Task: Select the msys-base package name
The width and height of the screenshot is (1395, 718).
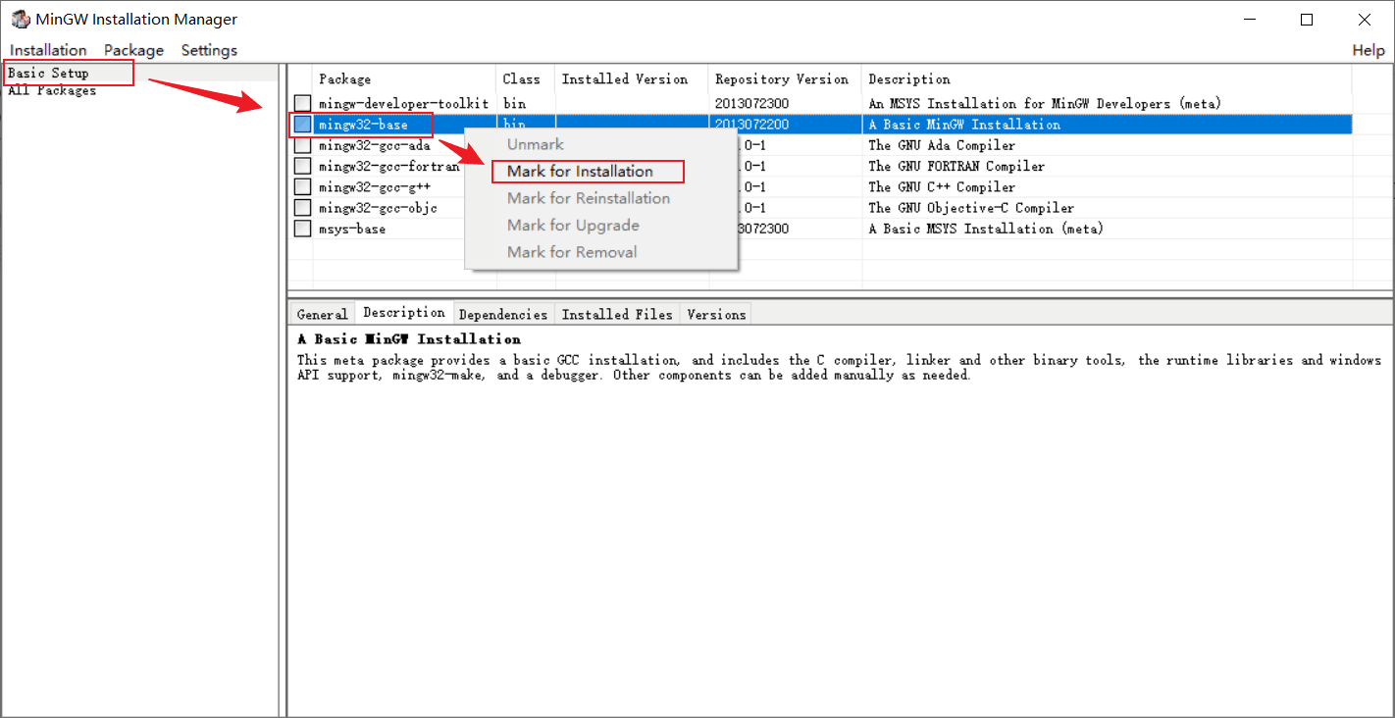Action: pyautogui.click(x=352, y=229)
